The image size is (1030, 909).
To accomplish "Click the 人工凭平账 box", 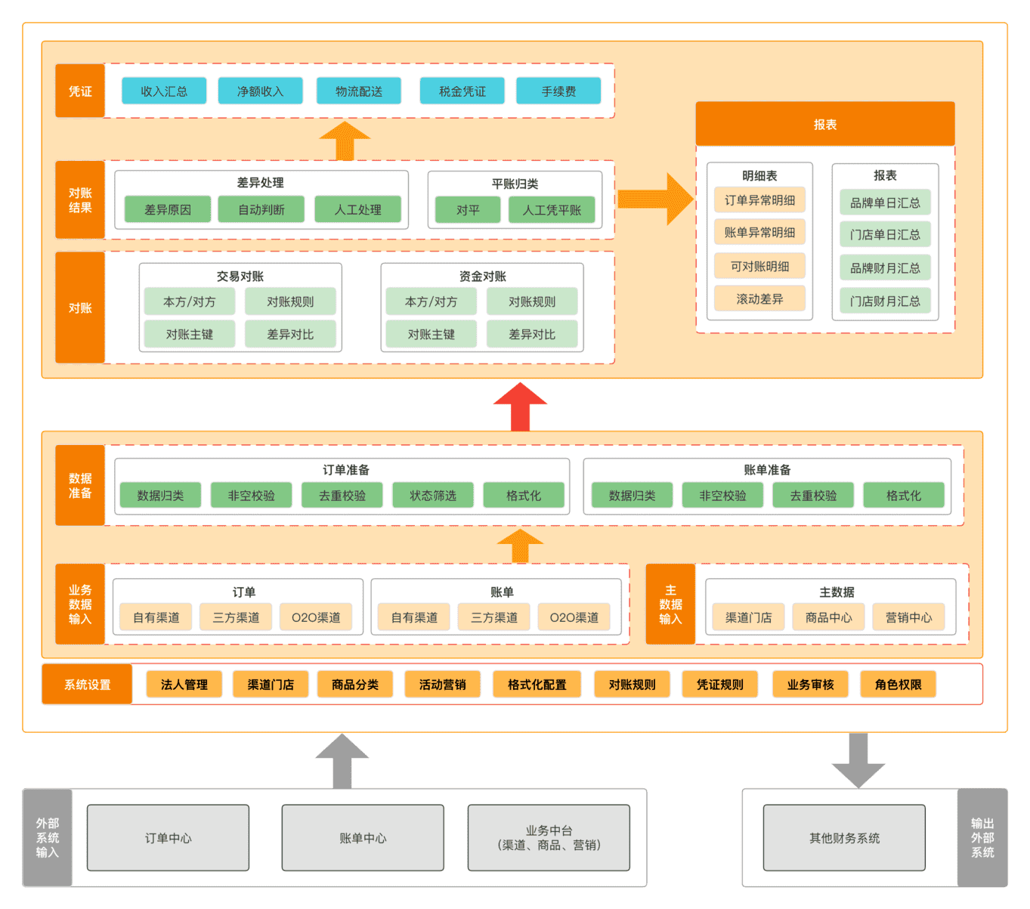I will click(552, 209).
